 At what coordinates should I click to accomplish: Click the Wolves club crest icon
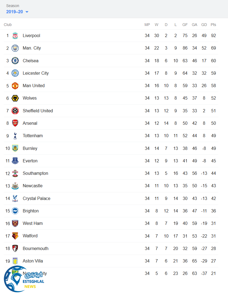[15, 98]
